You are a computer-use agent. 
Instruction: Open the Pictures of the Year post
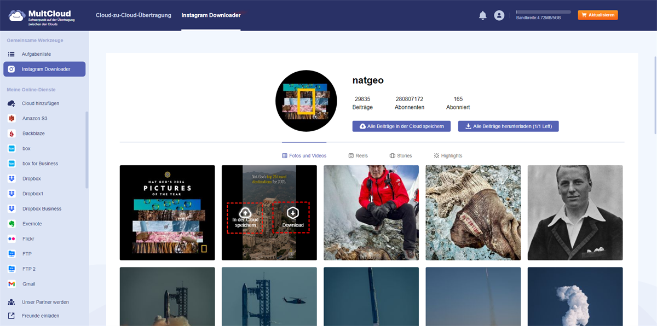pos(168,213)
